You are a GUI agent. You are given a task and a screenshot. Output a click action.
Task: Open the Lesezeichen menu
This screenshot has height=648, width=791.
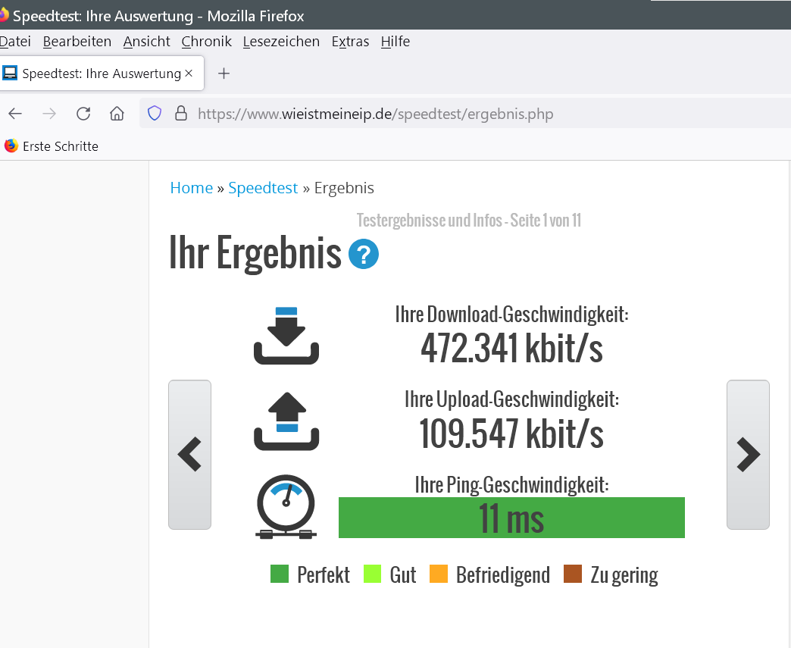click(281, 42)
